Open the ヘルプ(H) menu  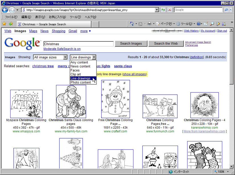coord(90,17)
